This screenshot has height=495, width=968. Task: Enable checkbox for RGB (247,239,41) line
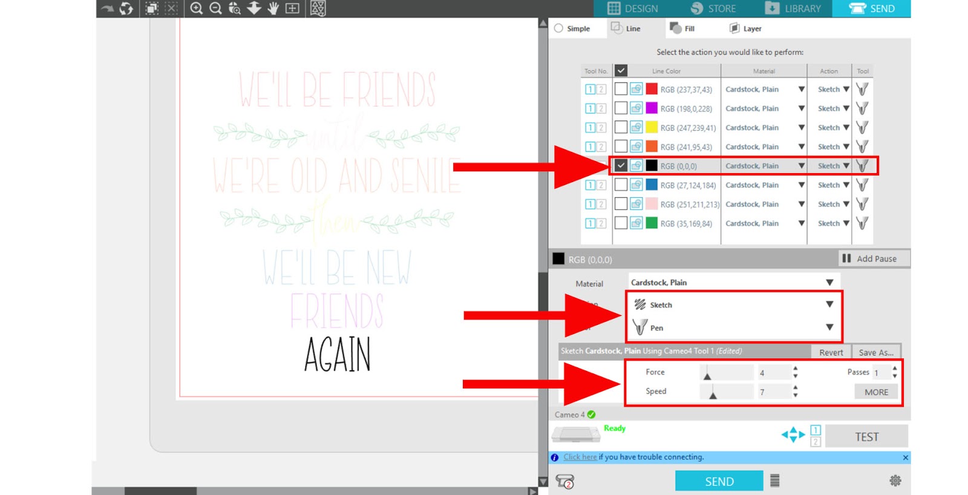pos(621,128)
